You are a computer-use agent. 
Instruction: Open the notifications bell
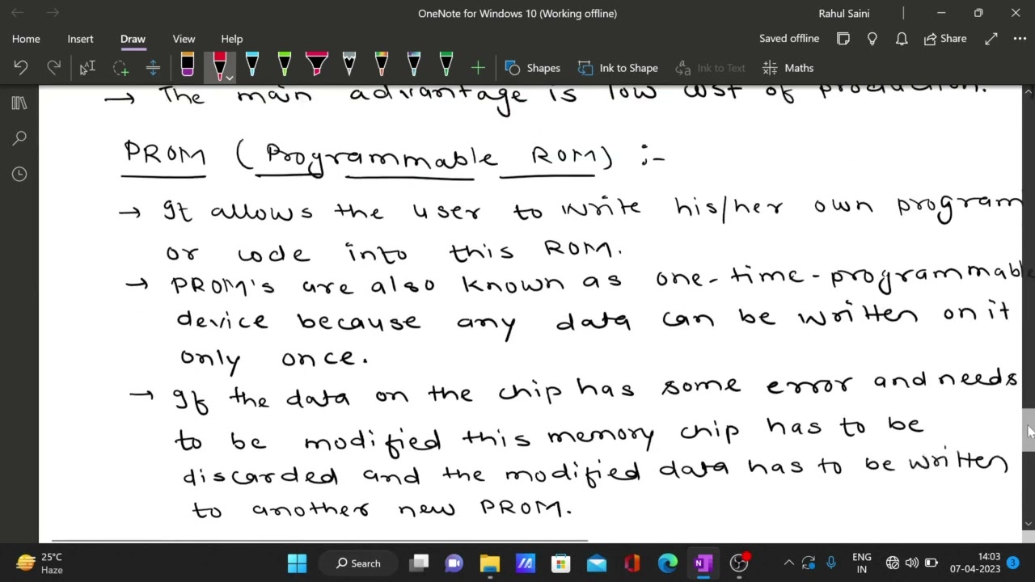901,38
